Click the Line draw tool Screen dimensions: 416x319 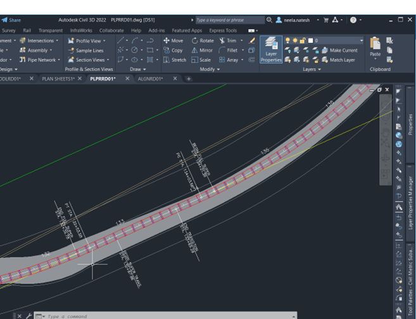(x=120, y=41)
